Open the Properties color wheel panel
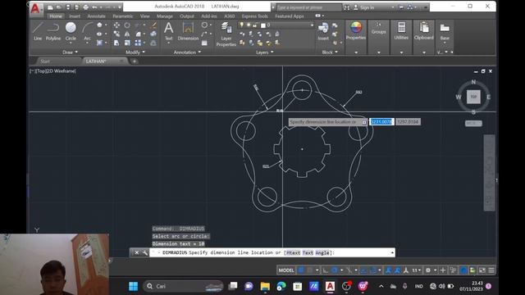Viewport: 525px width, 295px height. [355, 30]
